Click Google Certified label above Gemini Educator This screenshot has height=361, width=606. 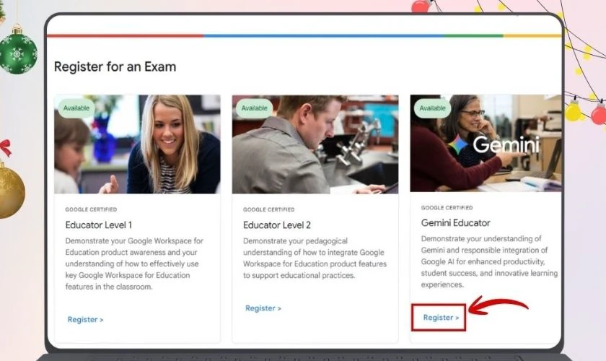[x=447, y=208]
